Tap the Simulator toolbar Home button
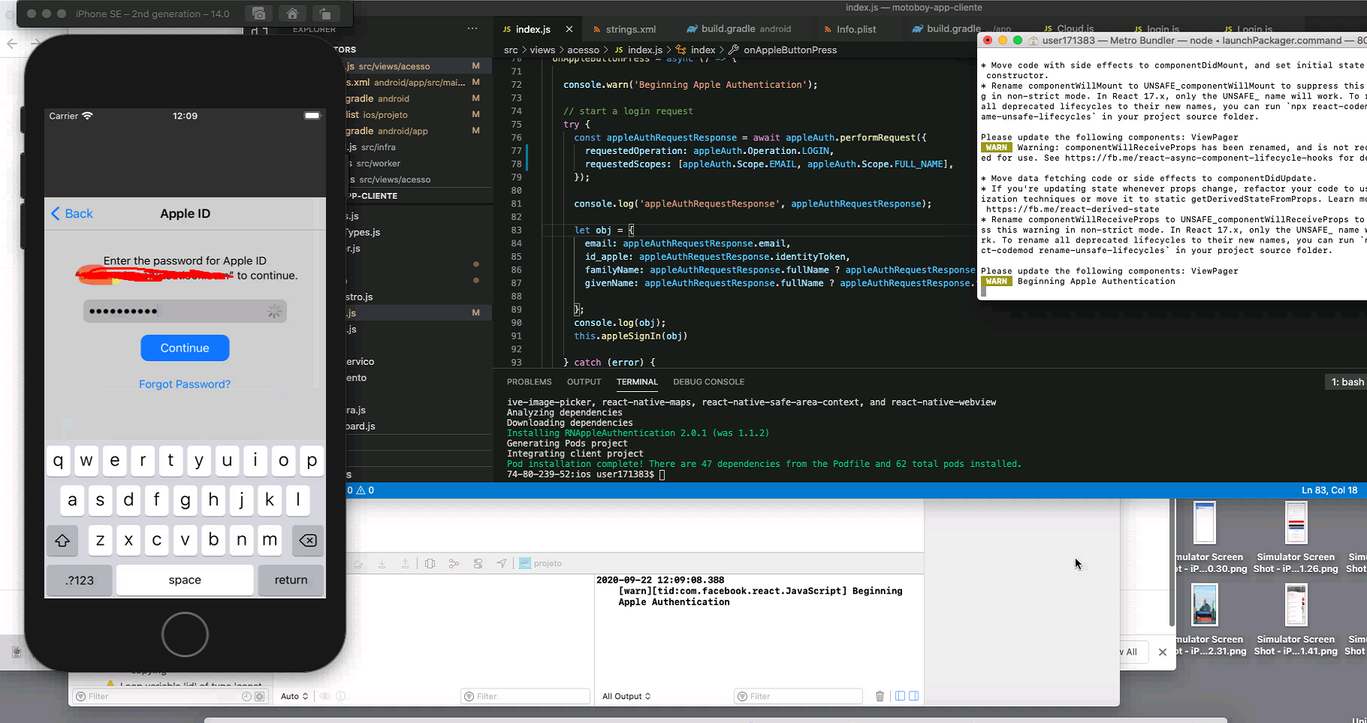The width and height of the screenshot is (1367, 723). point(292,14)
